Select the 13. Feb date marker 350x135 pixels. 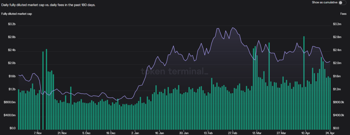point(208,133)
